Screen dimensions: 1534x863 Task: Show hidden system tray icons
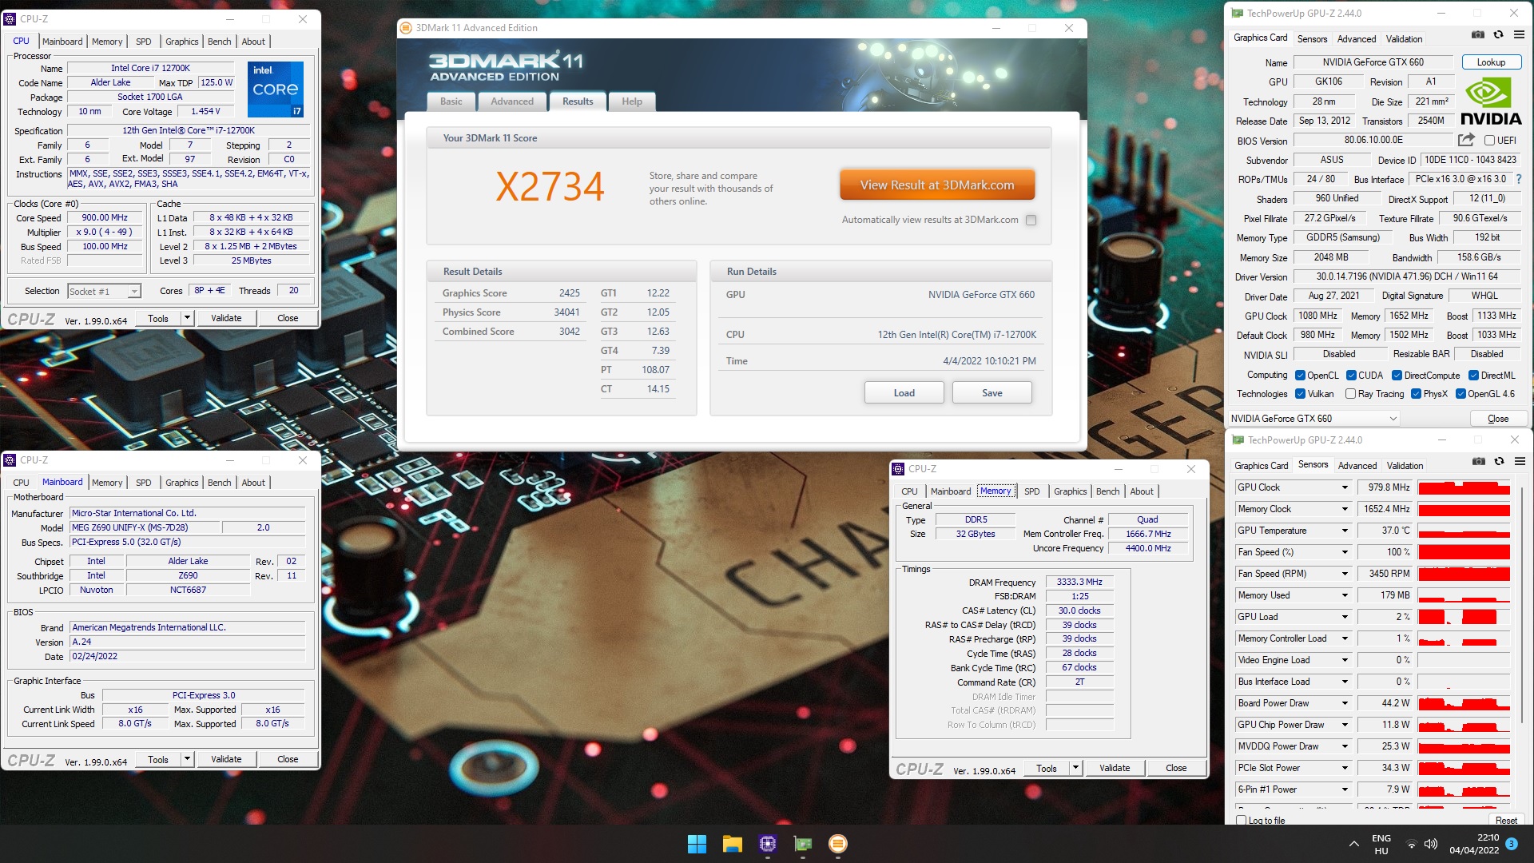[x=1353, y=844]
